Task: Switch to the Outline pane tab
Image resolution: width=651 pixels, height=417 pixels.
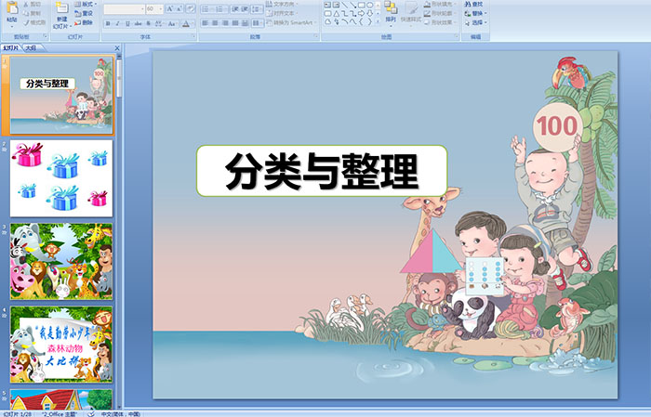Action: pos(31,47)
